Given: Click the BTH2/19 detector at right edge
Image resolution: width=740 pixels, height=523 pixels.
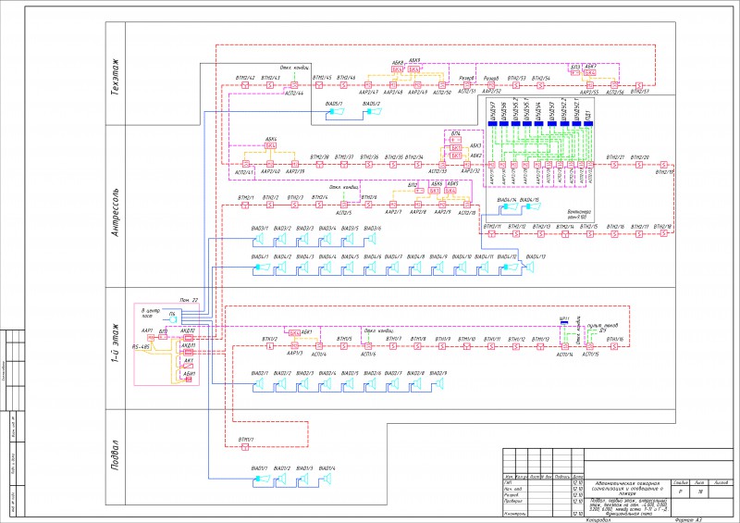Looking at the screenshot, I should [663, 165].
